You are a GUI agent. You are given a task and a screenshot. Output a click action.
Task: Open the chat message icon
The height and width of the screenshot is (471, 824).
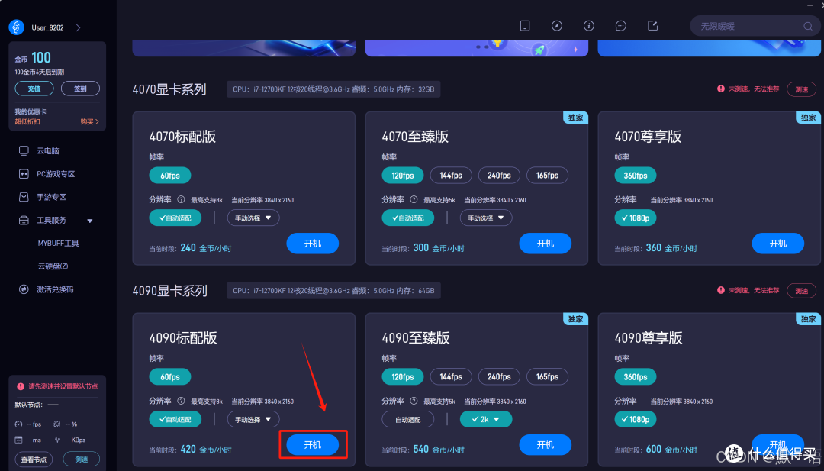(620, 26)
